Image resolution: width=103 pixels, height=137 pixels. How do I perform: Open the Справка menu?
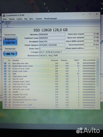(x=39, y=19)
